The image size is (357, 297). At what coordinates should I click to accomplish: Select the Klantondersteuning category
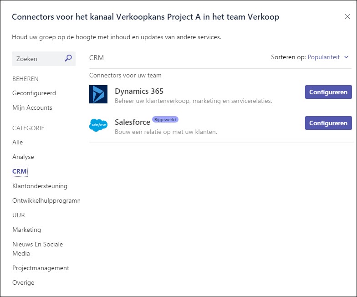pyautogui.click(x=40, y=186)
